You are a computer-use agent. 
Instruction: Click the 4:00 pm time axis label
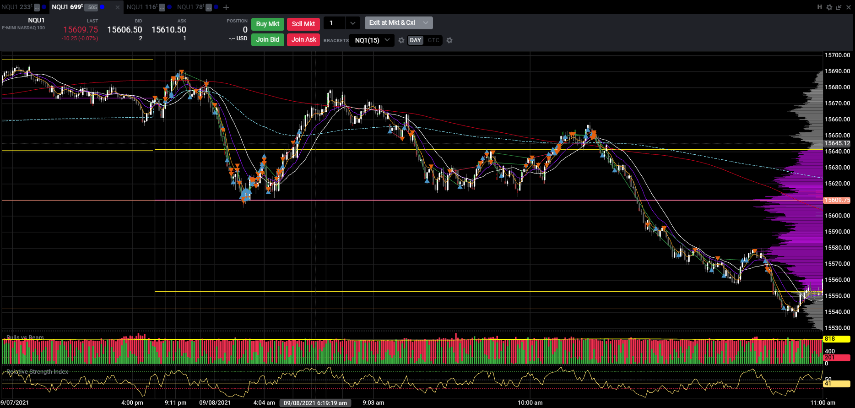pos(132,403)
